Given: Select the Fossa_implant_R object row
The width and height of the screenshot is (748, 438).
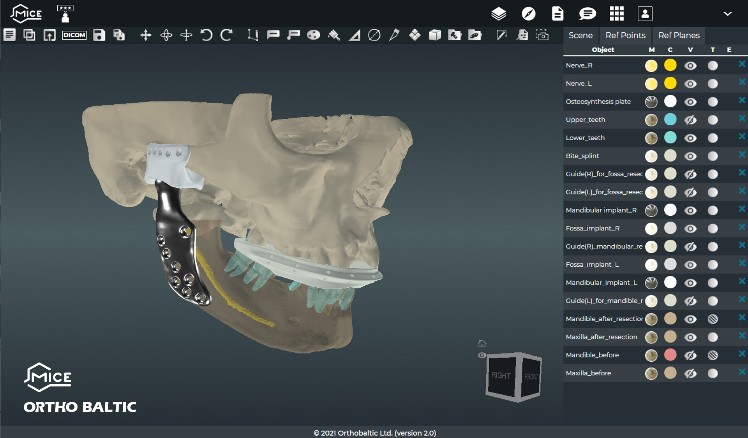Looking at the screenshot, I should pos(655,229).
